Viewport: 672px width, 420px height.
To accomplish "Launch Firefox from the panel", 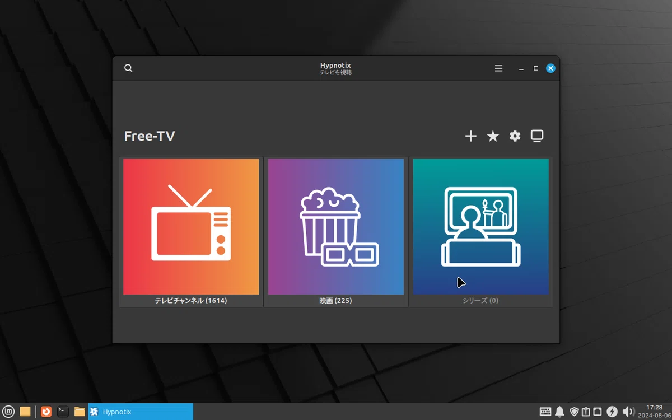I will [x=46, y=412].
